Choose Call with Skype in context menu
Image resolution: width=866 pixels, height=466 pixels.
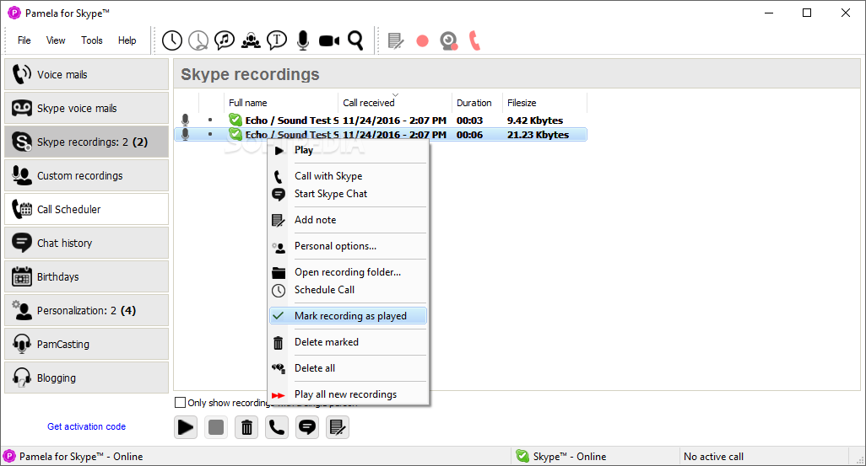point(348,176)
